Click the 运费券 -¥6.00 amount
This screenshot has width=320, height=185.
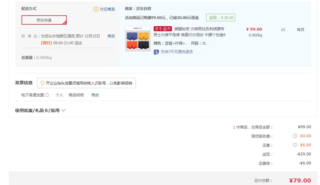(305, 163)
